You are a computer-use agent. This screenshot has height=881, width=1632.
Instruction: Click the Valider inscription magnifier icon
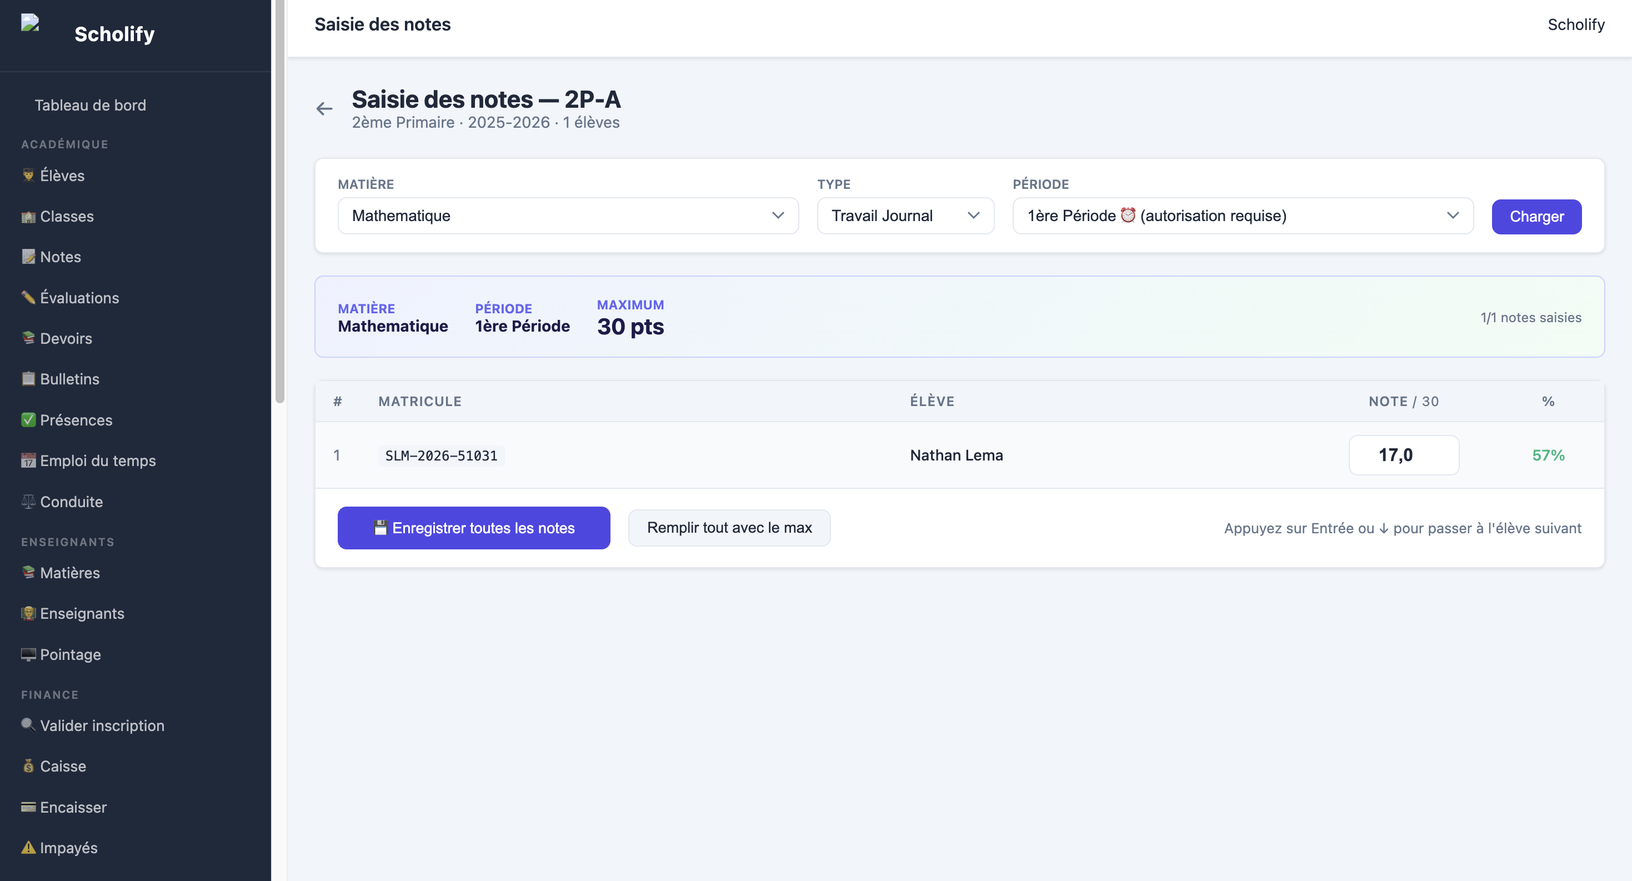coord(28,725)
